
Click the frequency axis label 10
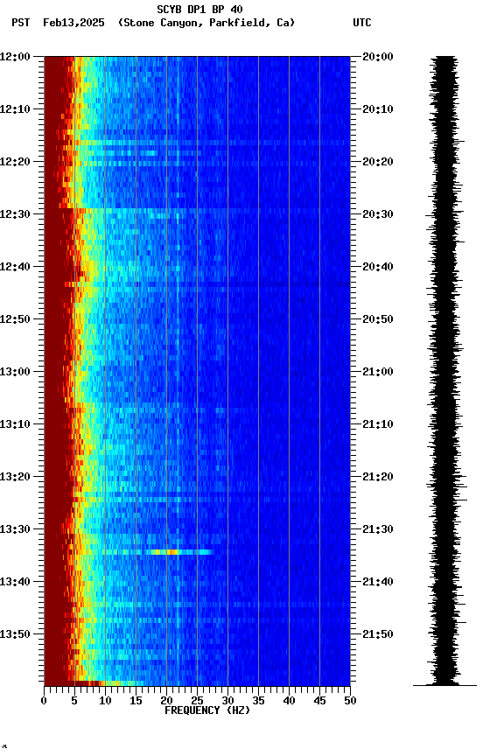point(105,701)
